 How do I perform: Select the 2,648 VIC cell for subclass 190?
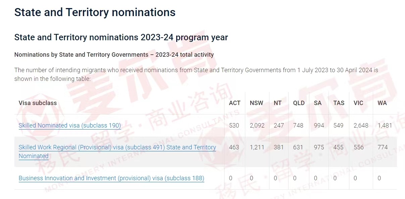pyautogui.click(x=361, y=126)
